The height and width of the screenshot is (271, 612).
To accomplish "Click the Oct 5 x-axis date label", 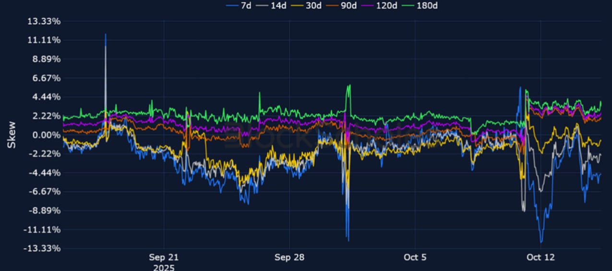I will tap(415, 258).
